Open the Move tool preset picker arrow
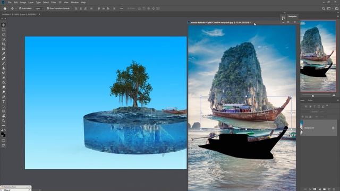 (15, 8)
